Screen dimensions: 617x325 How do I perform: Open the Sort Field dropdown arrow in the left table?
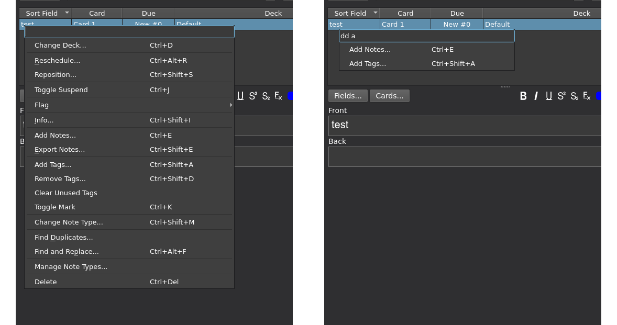point(67,13)
